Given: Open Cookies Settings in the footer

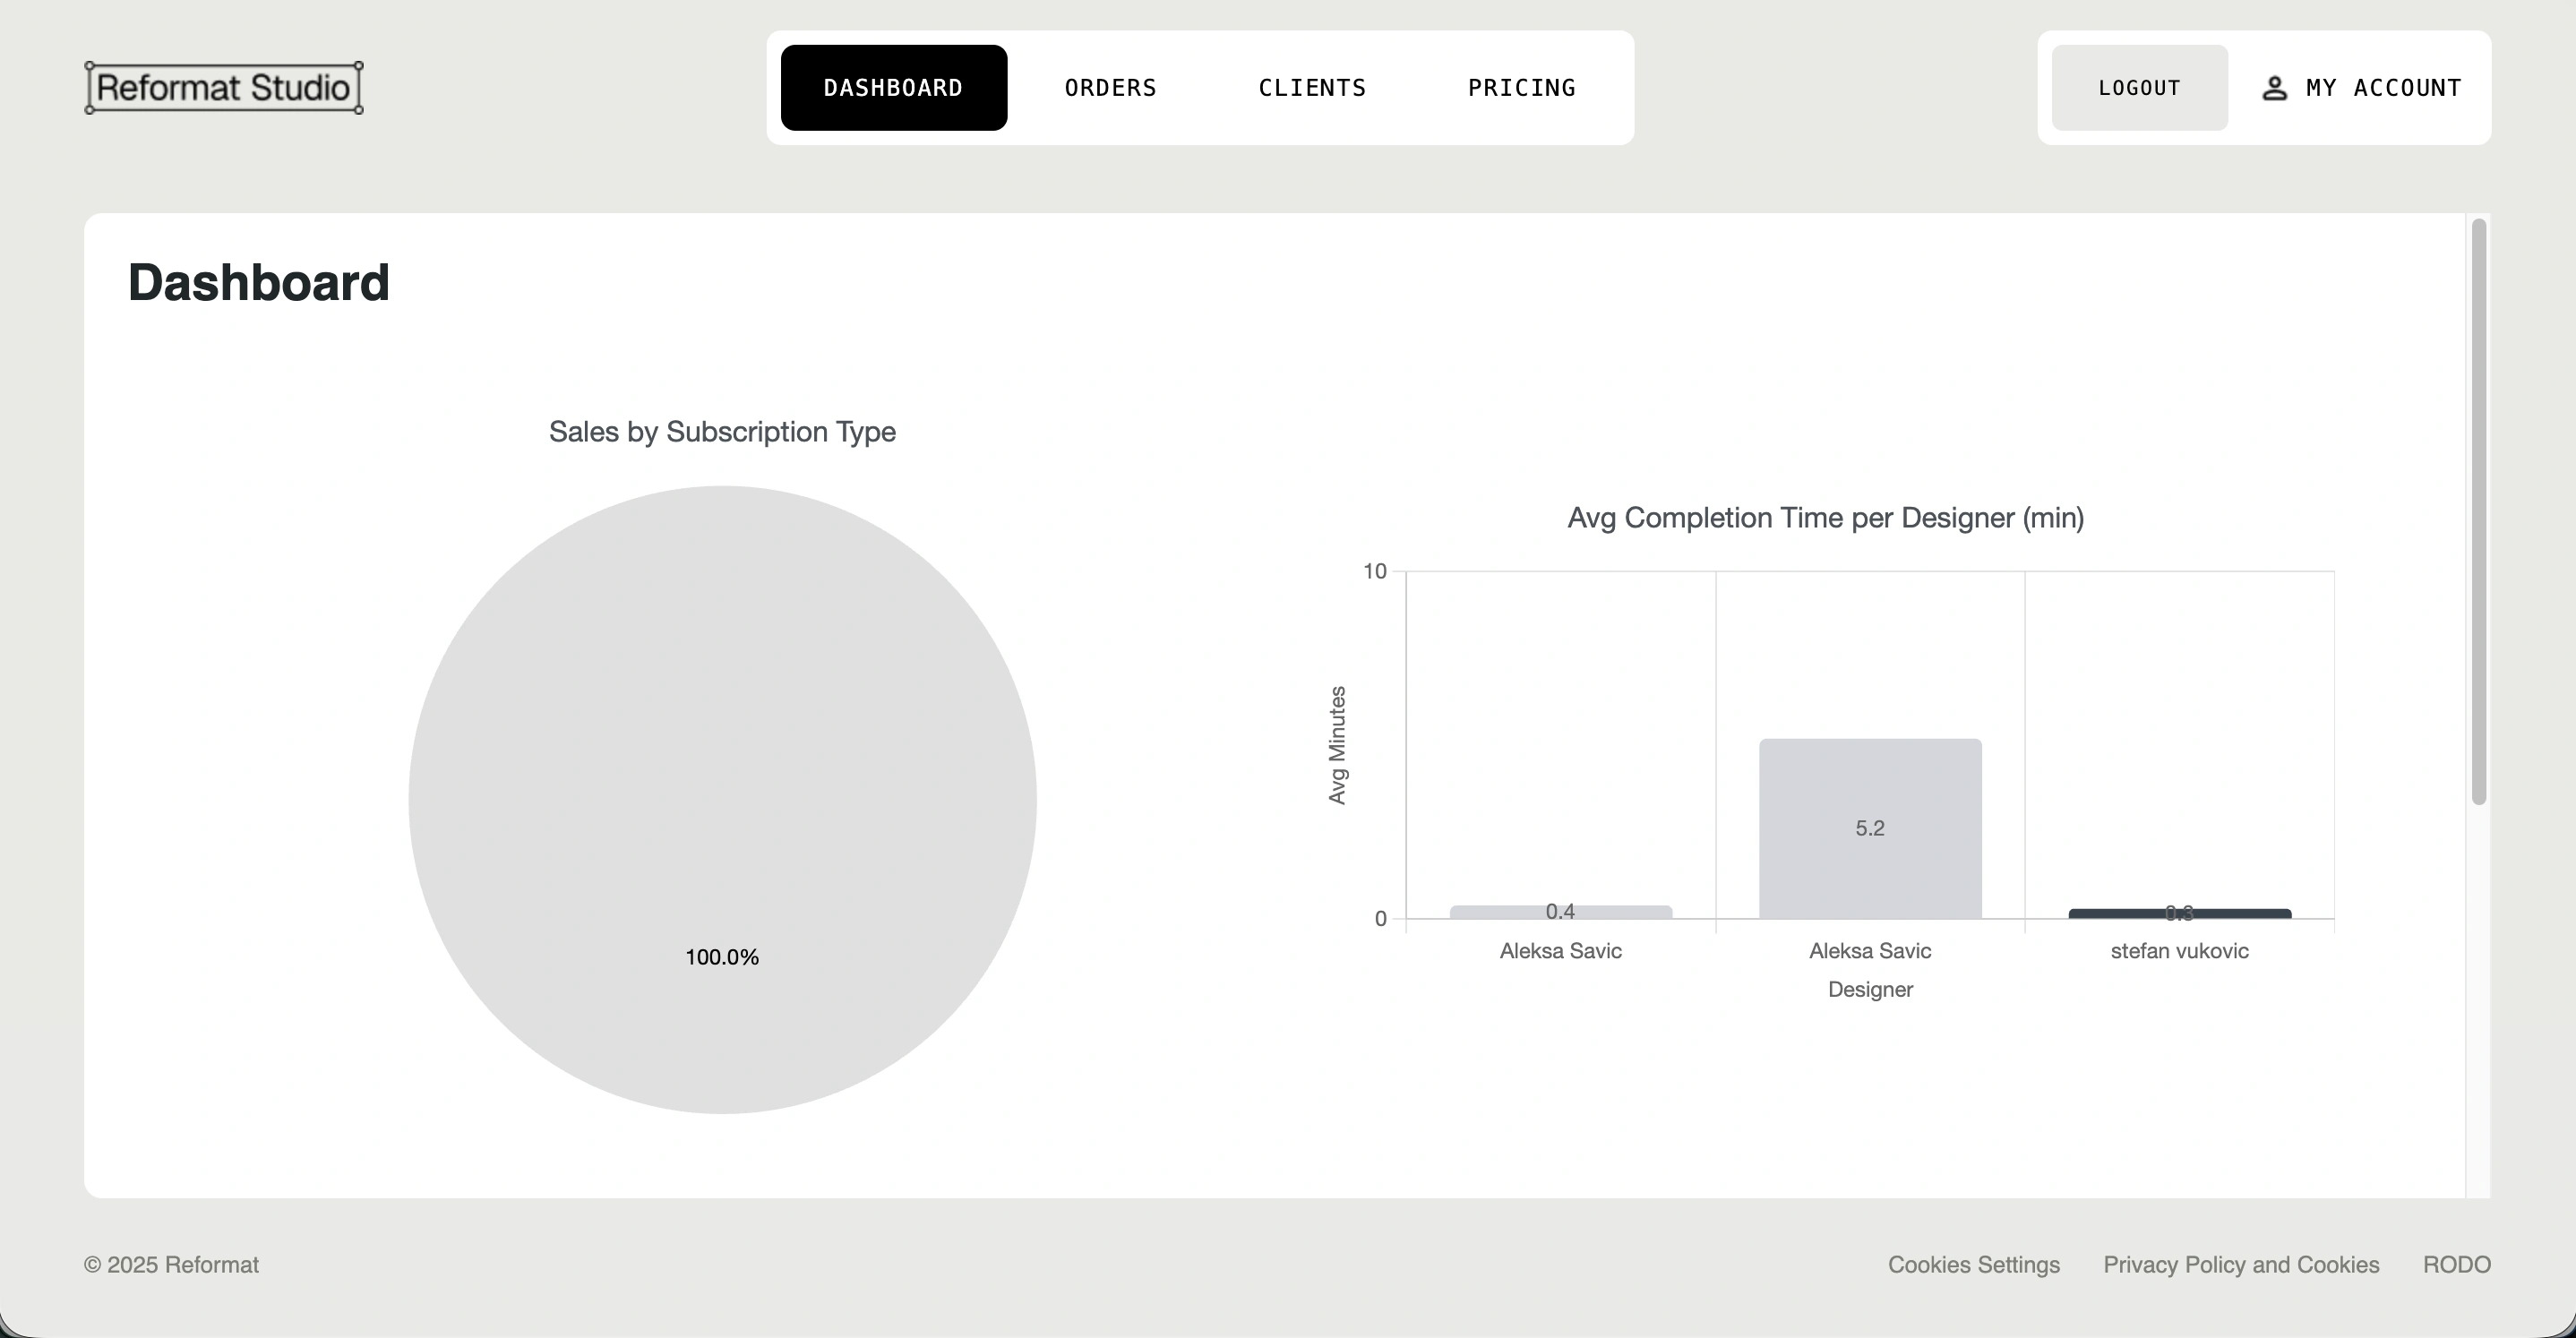Looking at the screenshot, I should [1973, 1265].
